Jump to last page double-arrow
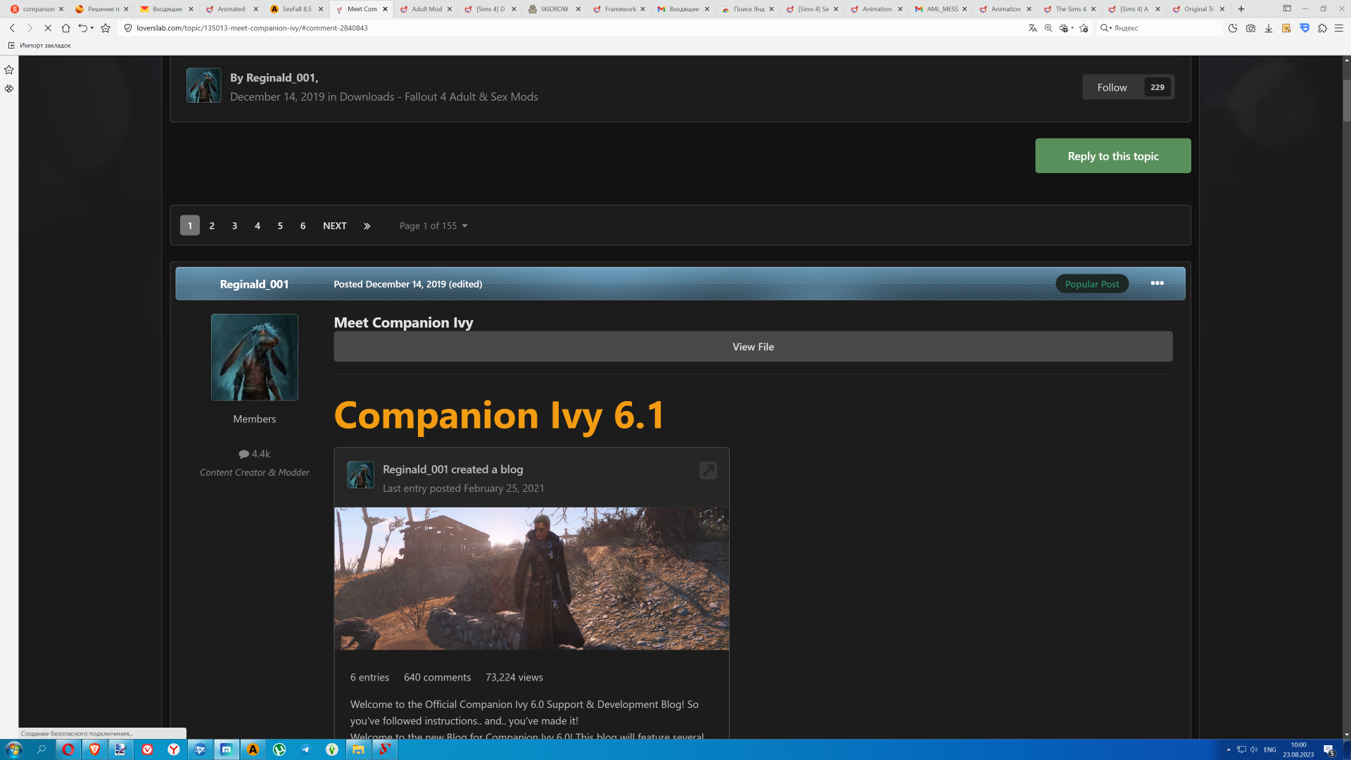Image resolution: width=1351 pixels, height=760 pixels. click(367, 226)
